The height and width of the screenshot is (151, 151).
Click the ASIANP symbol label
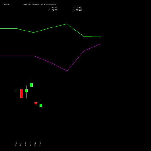click(6, 4)
